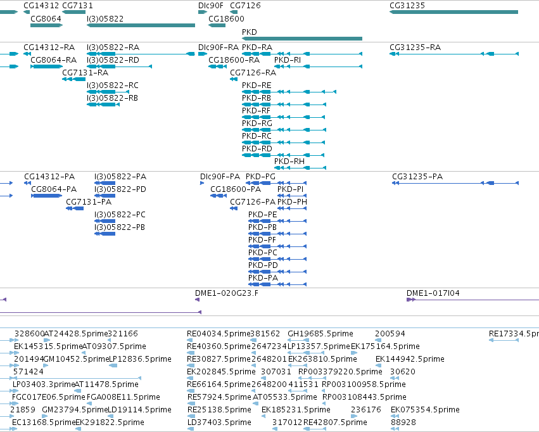The height and width of the screenshot is (432, 539).
Task: Open transcript l(3)05822-RB
Action: (x=112, y=98)
